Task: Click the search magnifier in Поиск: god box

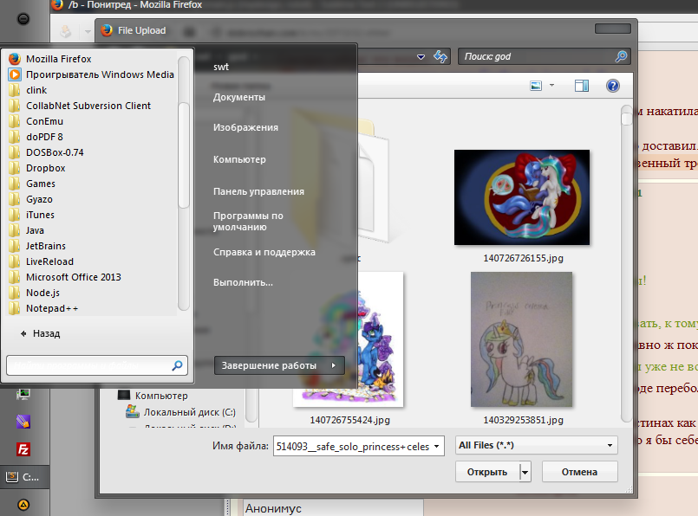Action: coord(621,56)
